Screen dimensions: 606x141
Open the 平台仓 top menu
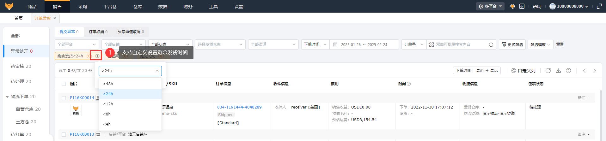click(x=110, y=6)
